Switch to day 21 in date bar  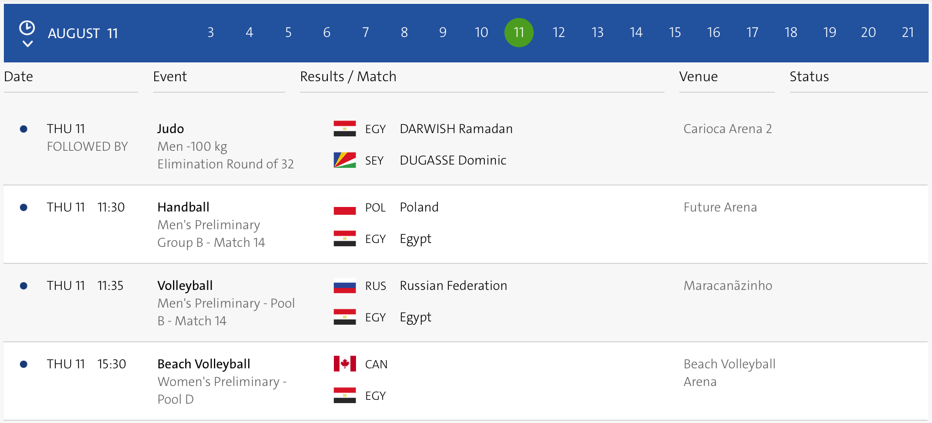pyautogui.click(x=907, y=33)
